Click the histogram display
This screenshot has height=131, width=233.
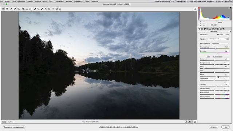[214, 13]
